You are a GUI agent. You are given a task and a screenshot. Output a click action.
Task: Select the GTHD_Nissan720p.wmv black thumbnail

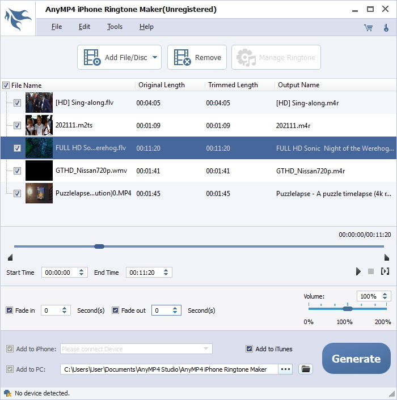click(39, 171)
